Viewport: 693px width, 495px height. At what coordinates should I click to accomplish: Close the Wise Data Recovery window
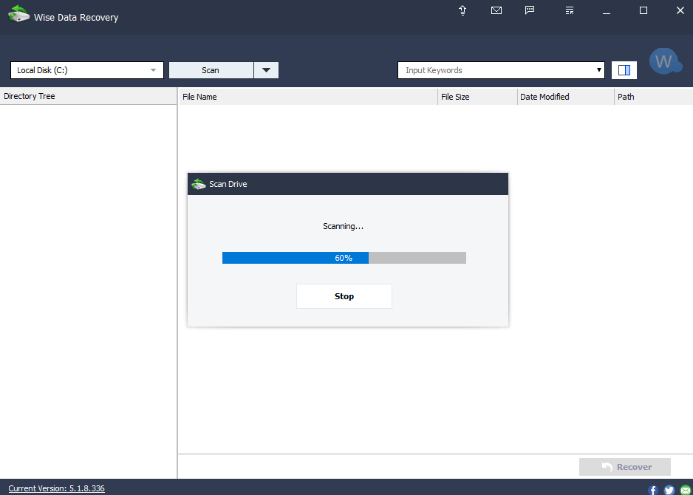tap(680, 10)
